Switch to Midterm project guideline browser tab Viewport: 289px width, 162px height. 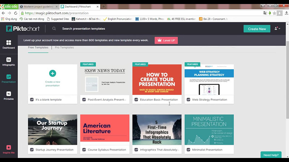pyautogui.click(x=39, y=6)
